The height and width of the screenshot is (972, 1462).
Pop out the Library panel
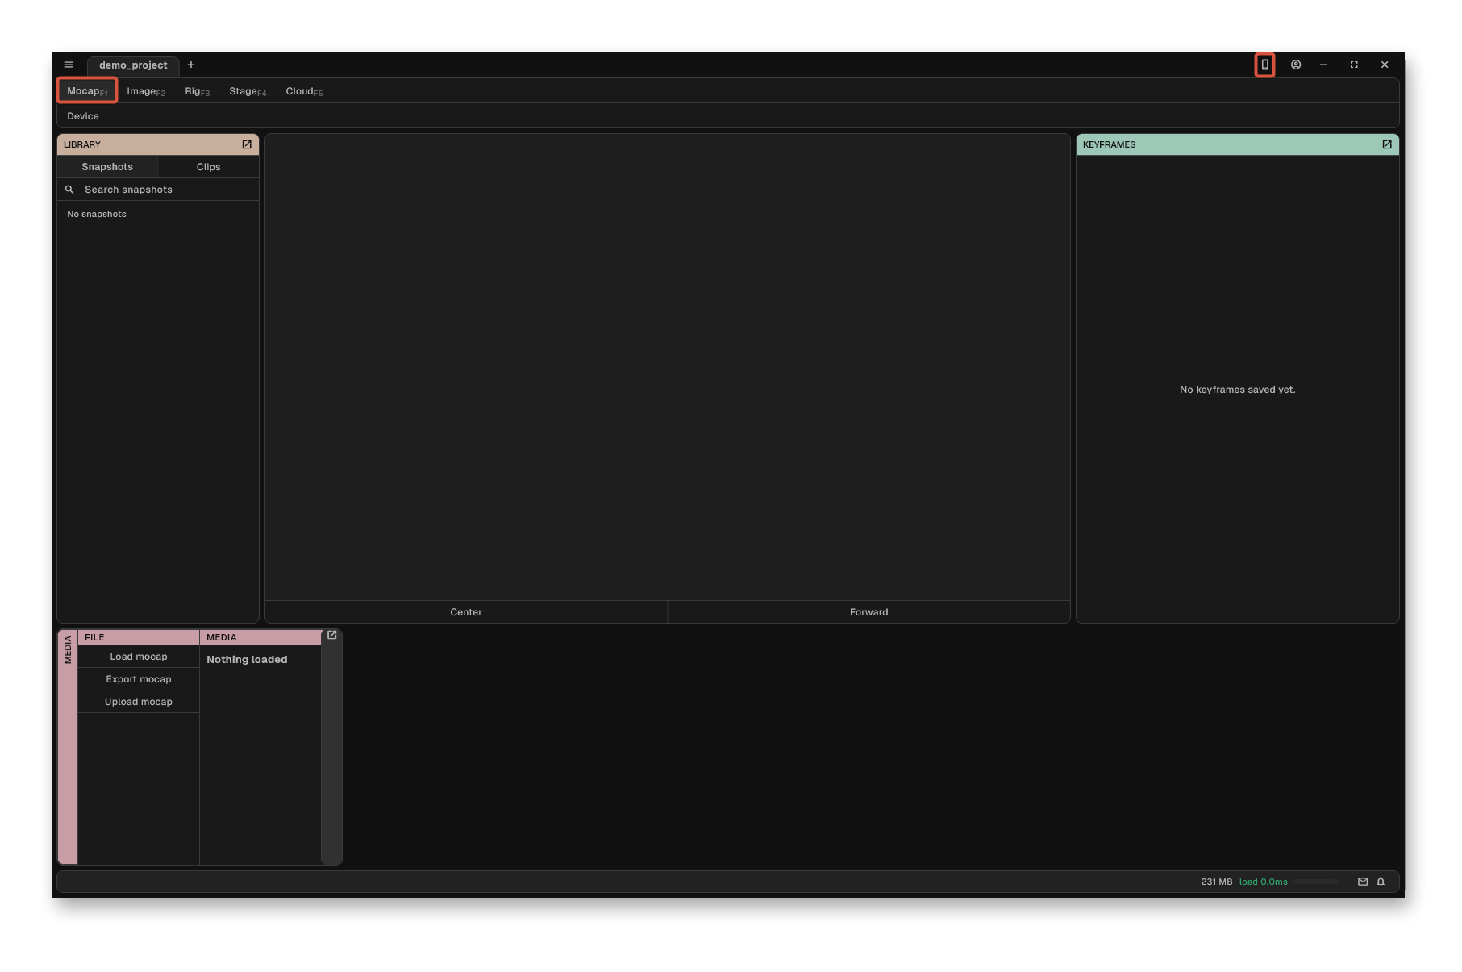pyautogui.click(x=247, y=144)
